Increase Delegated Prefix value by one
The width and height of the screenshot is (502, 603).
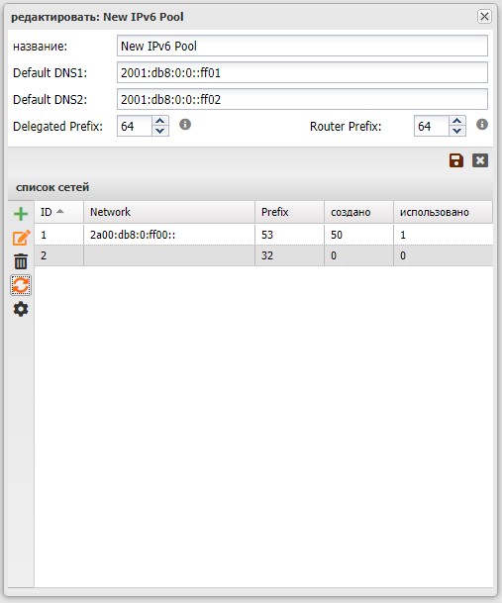pyautogui.click(x=160, y=121)
